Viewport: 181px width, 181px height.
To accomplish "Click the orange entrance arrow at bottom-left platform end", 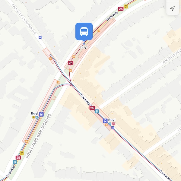I will tap(26, 141).
